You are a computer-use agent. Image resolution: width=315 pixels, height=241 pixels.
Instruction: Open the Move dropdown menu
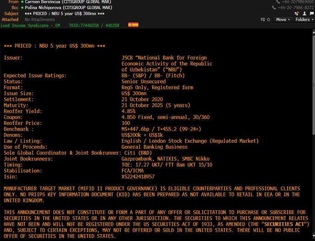pos(282,20)
